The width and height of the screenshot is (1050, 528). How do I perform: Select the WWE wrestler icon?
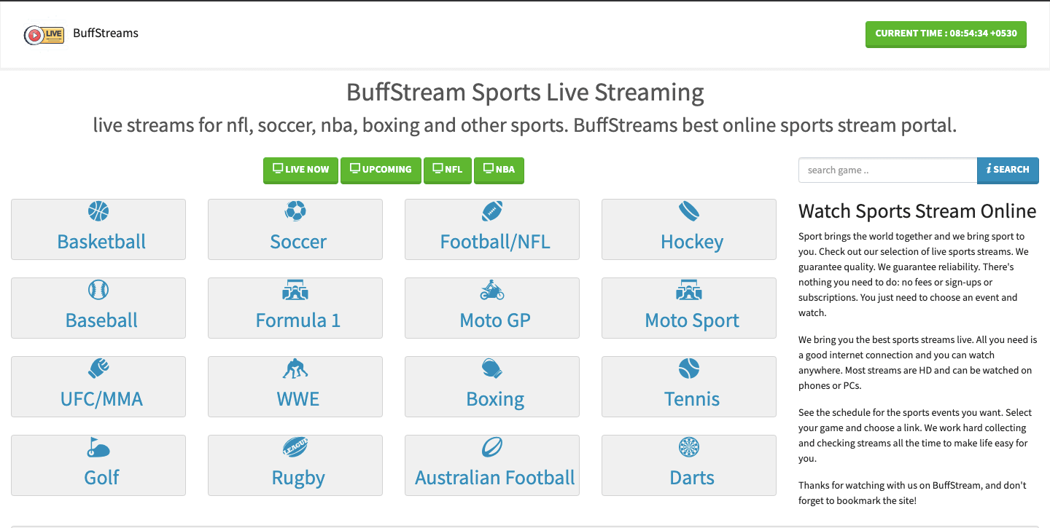pos(295,369)
